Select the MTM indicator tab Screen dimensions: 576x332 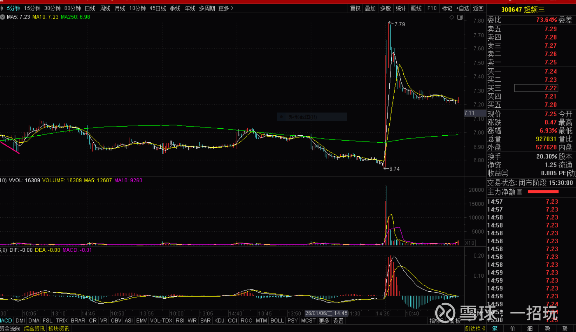(x=261, y=321)
